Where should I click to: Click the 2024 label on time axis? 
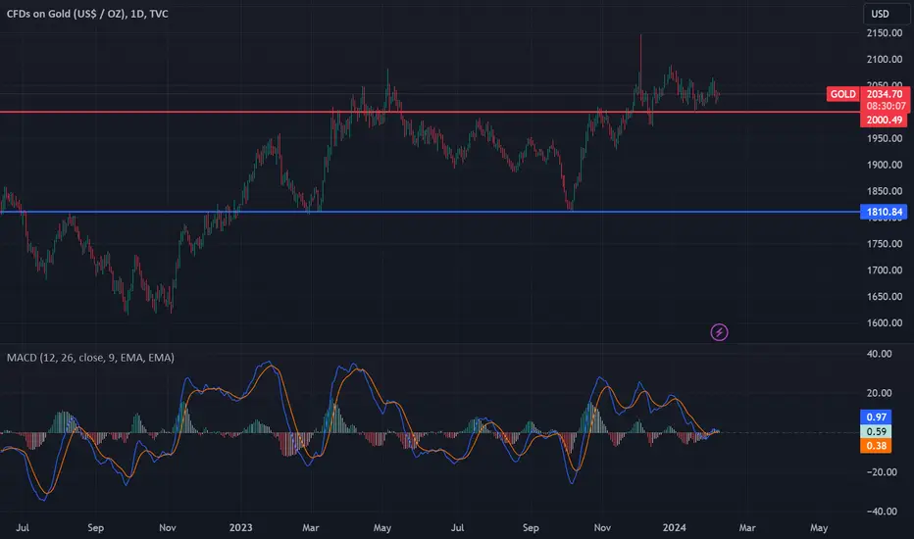click(675, 528)
